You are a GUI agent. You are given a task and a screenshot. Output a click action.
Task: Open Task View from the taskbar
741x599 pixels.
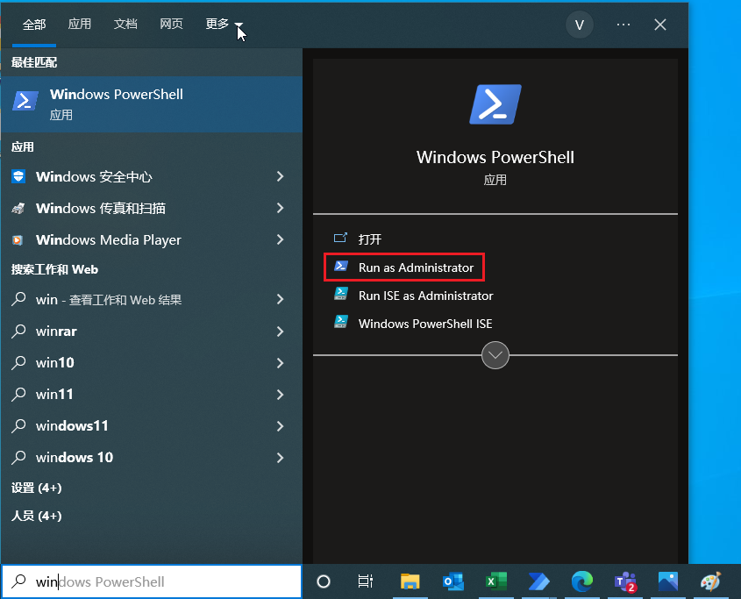click(x=366, y=581)
